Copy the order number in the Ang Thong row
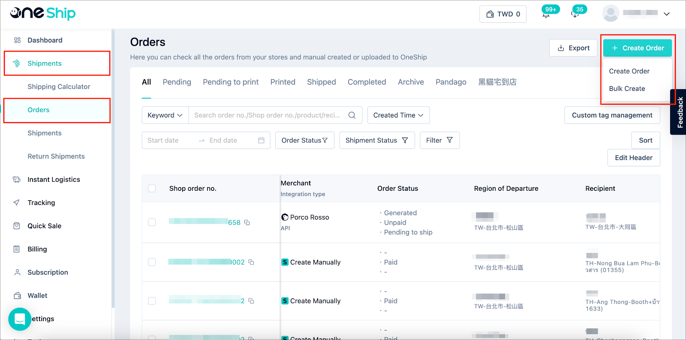This screenshot has height=340, width=686. click(x=251, y=301)
